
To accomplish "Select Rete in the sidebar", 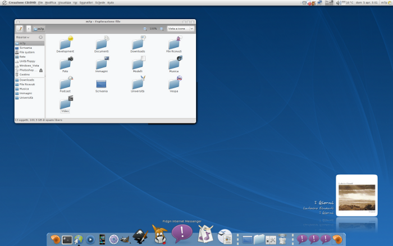I will tap(30, 57).
